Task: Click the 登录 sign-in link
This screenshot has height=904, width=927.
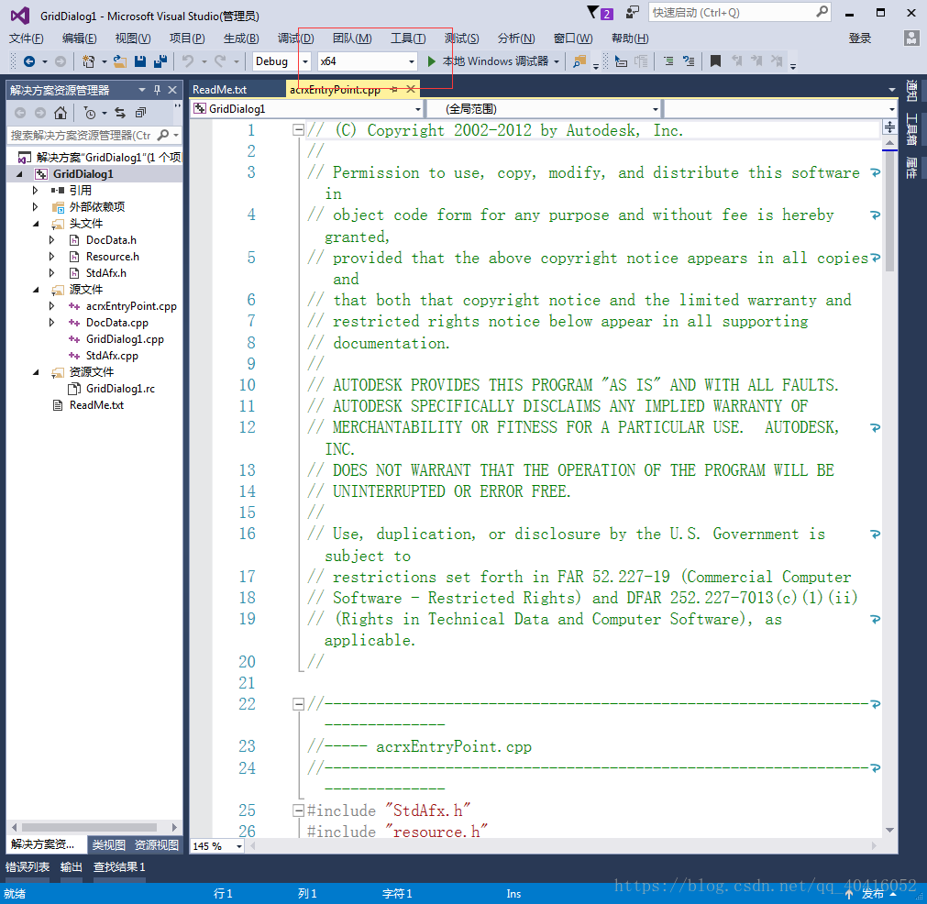Action: click(859, 39)
